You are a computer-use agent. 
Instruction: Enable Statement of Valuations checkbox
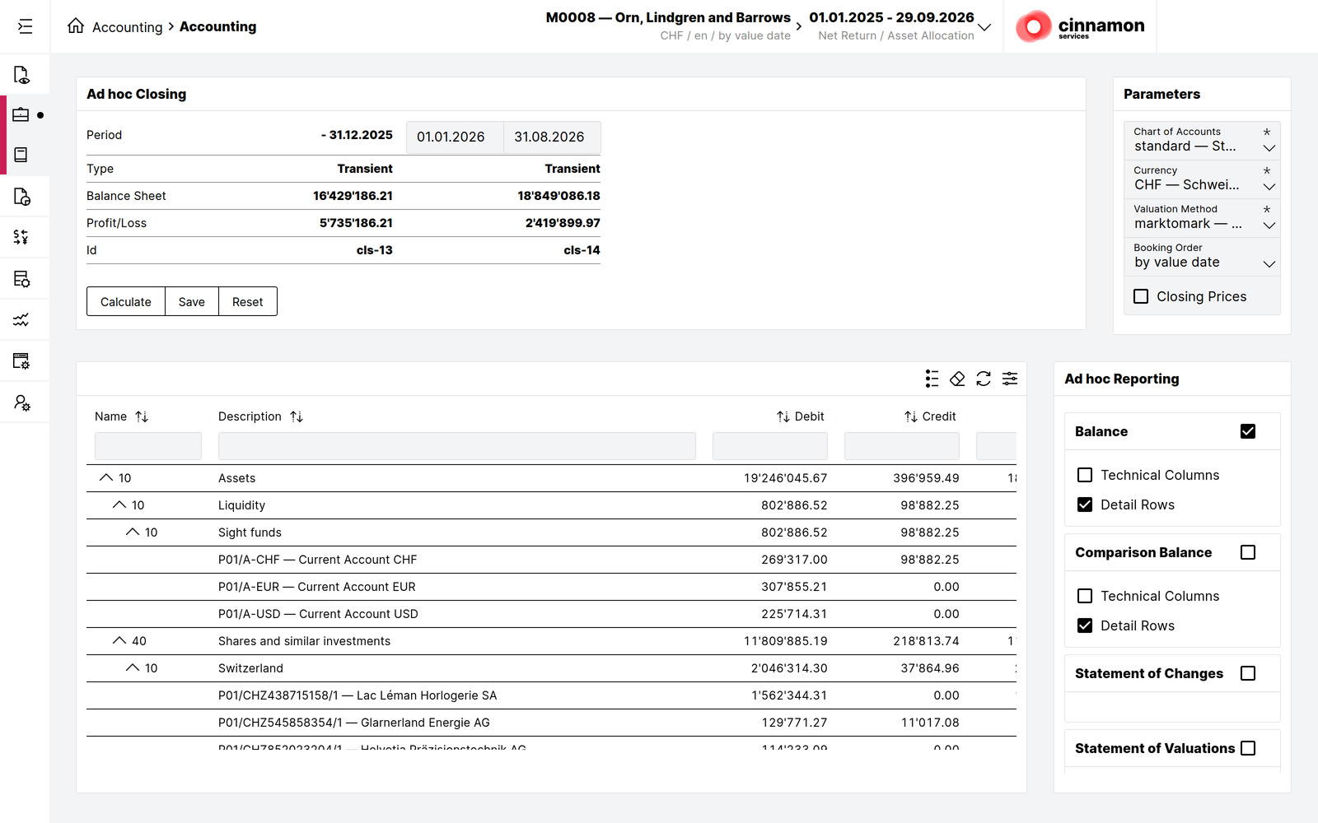(x=1248, y=748)
